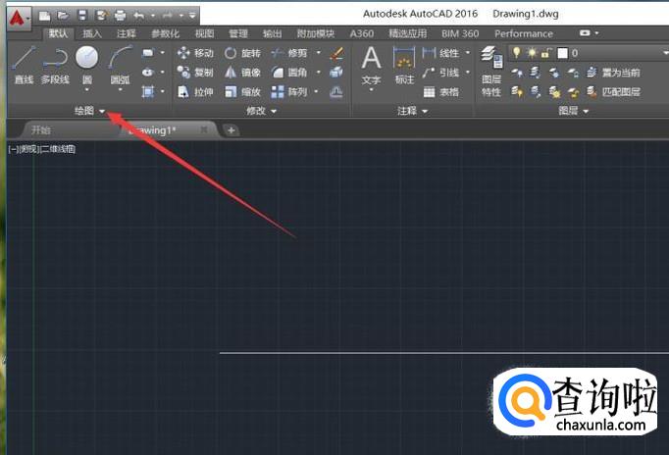669x455 pixels.
Task: Click the layer 0 white color swatch
Action: pos(563,53)
